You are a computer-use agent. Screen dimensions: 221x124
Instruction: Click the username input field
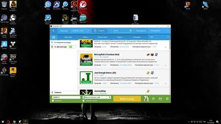coord(66,97)
